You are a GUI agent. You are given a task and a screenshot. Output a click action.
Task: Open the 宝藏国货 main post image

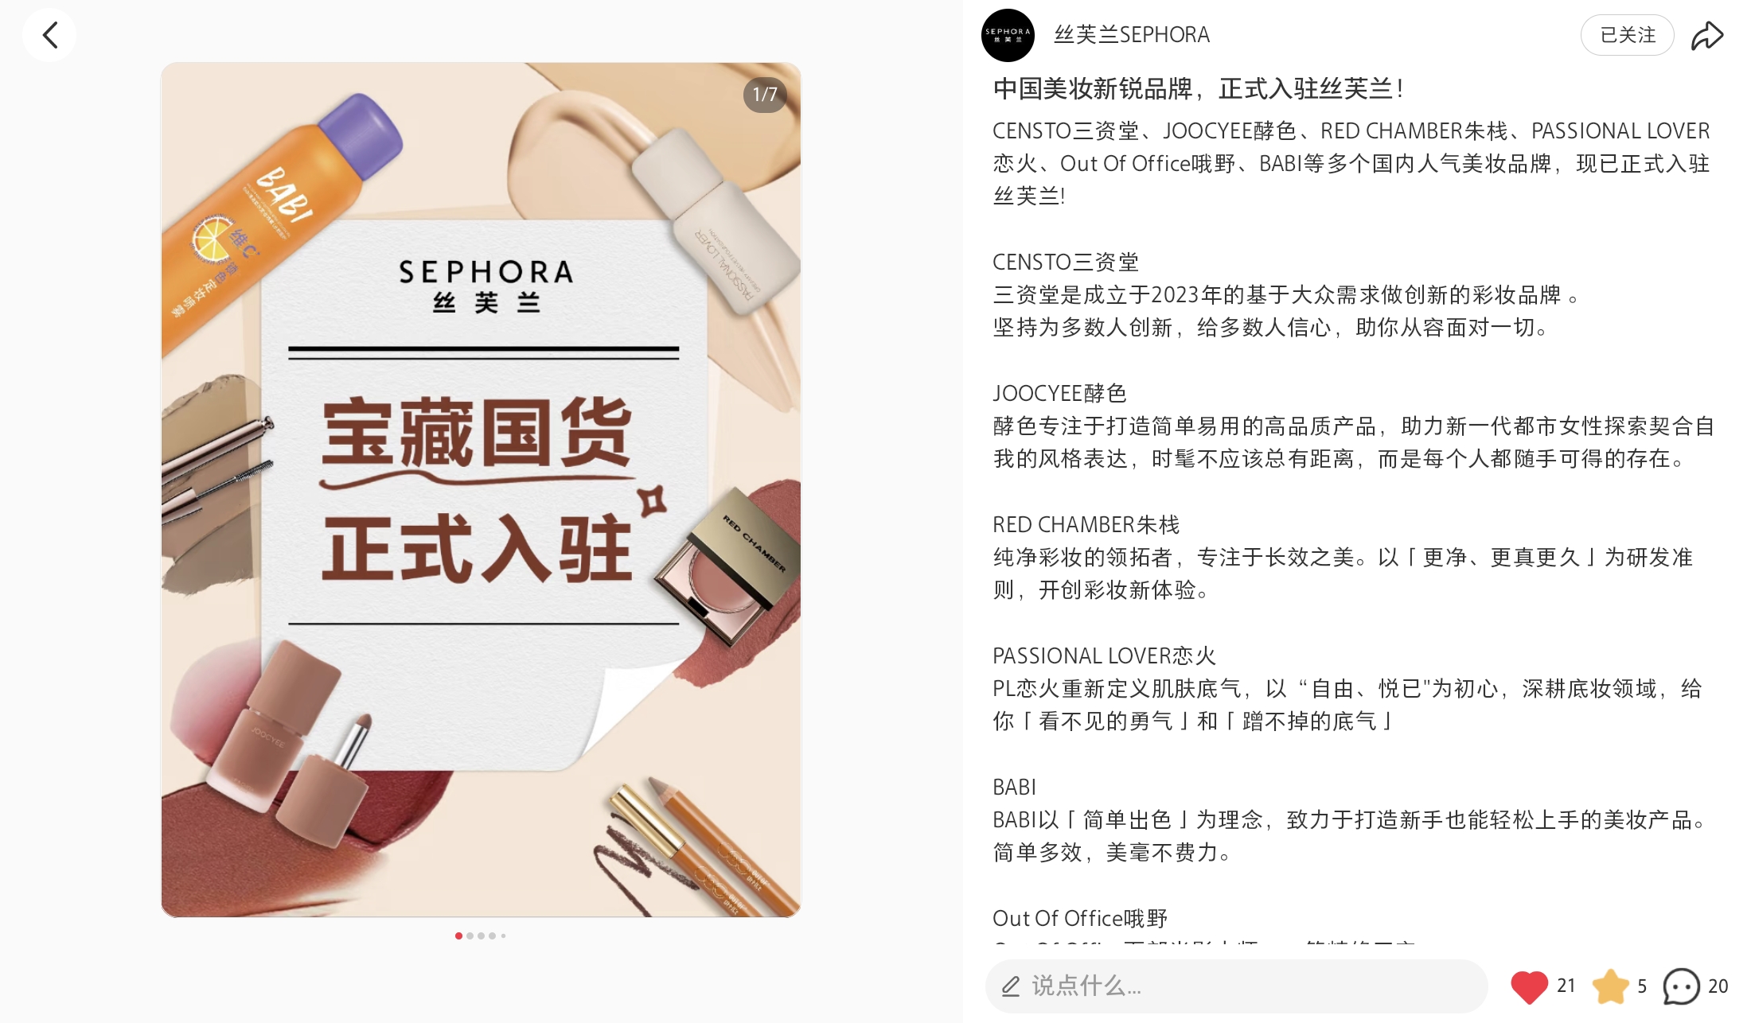point(481,490)
